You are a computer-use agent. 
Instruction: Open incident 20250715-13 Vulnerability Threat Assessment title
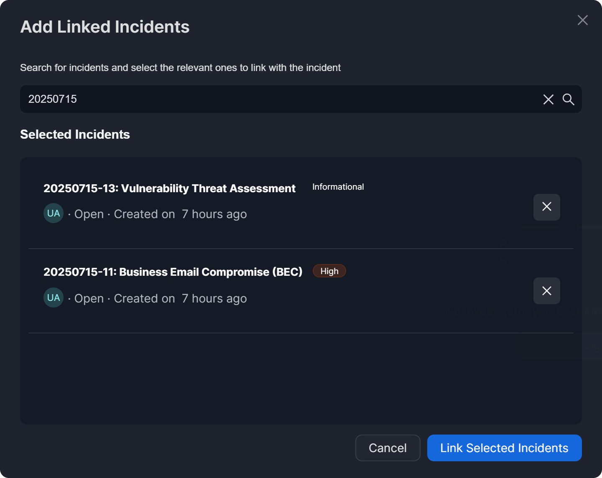click(169, 188)
